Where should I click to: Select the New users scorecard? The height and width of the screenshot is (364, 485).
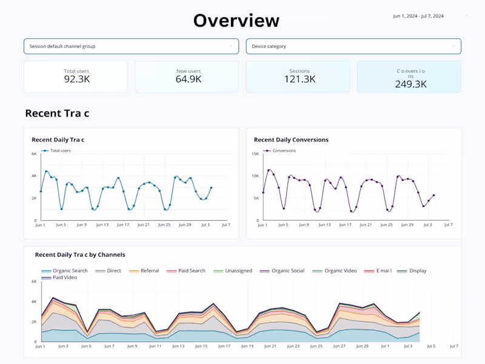[x=187, y=76]
